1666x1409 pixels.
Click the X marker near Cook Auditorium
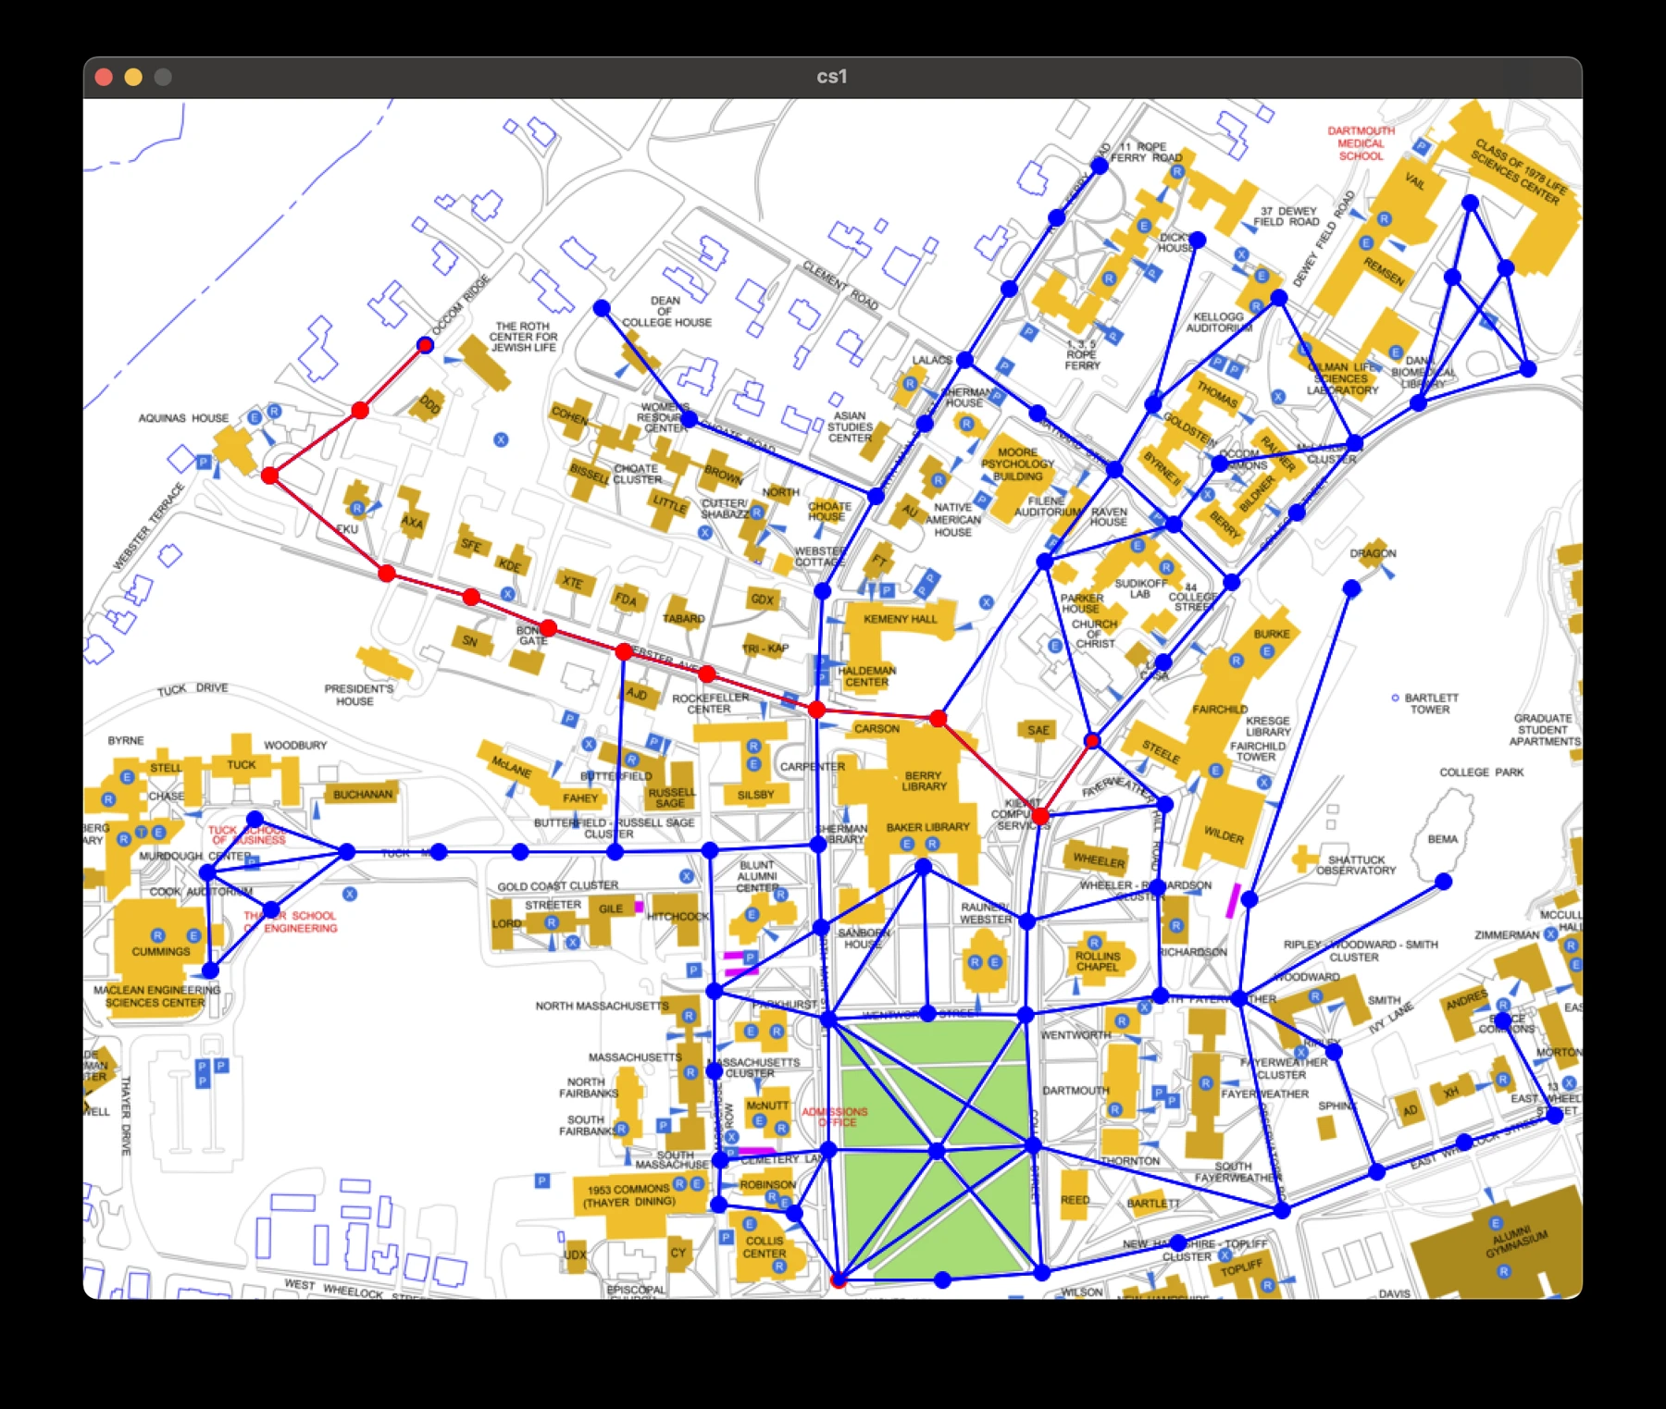tap(349, 894)
